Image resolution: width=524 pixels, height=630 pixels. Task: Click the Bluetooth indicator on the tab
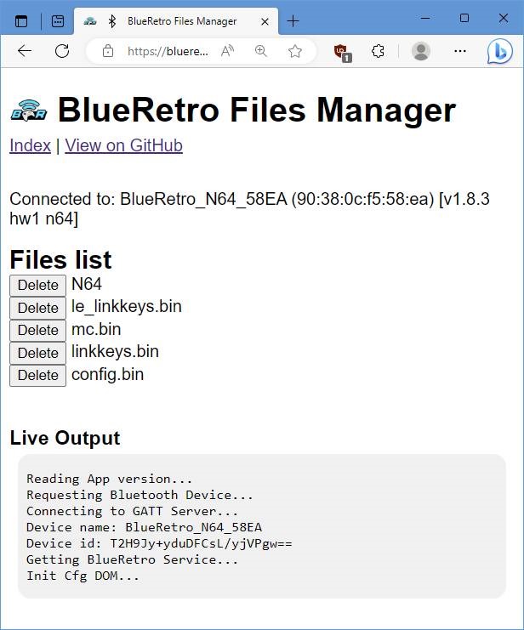112,21
